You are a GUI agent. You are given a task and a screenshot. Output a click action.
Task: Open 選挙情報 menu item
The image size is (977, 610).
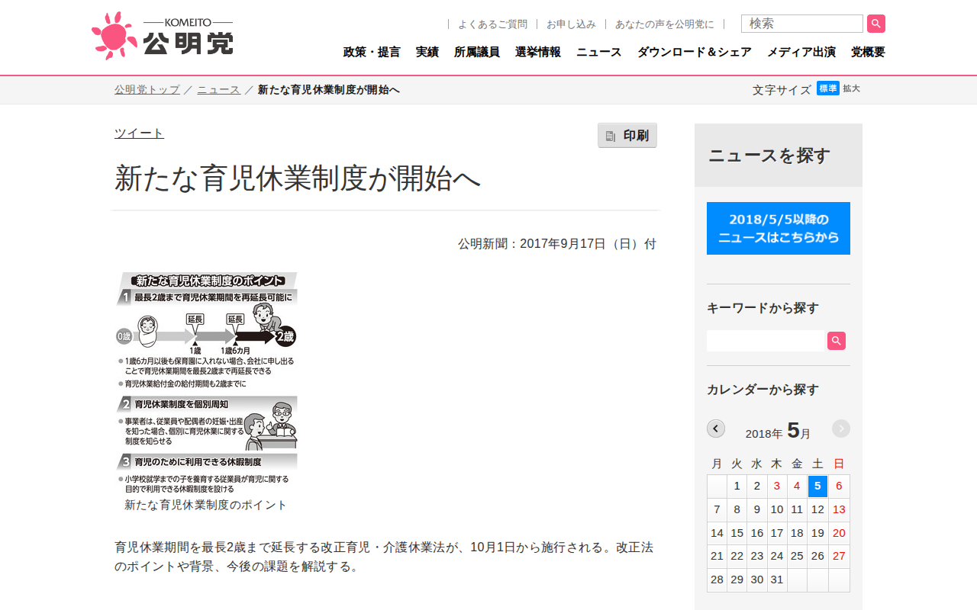pyautogui.click(x=538, y=52)
